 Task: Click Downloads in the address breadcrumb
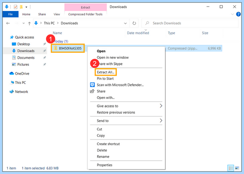[x=69, y=23]
